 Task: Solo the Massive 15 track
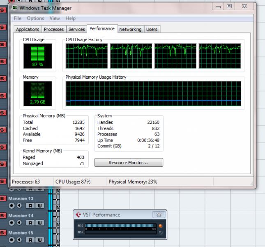click(2, 233)
